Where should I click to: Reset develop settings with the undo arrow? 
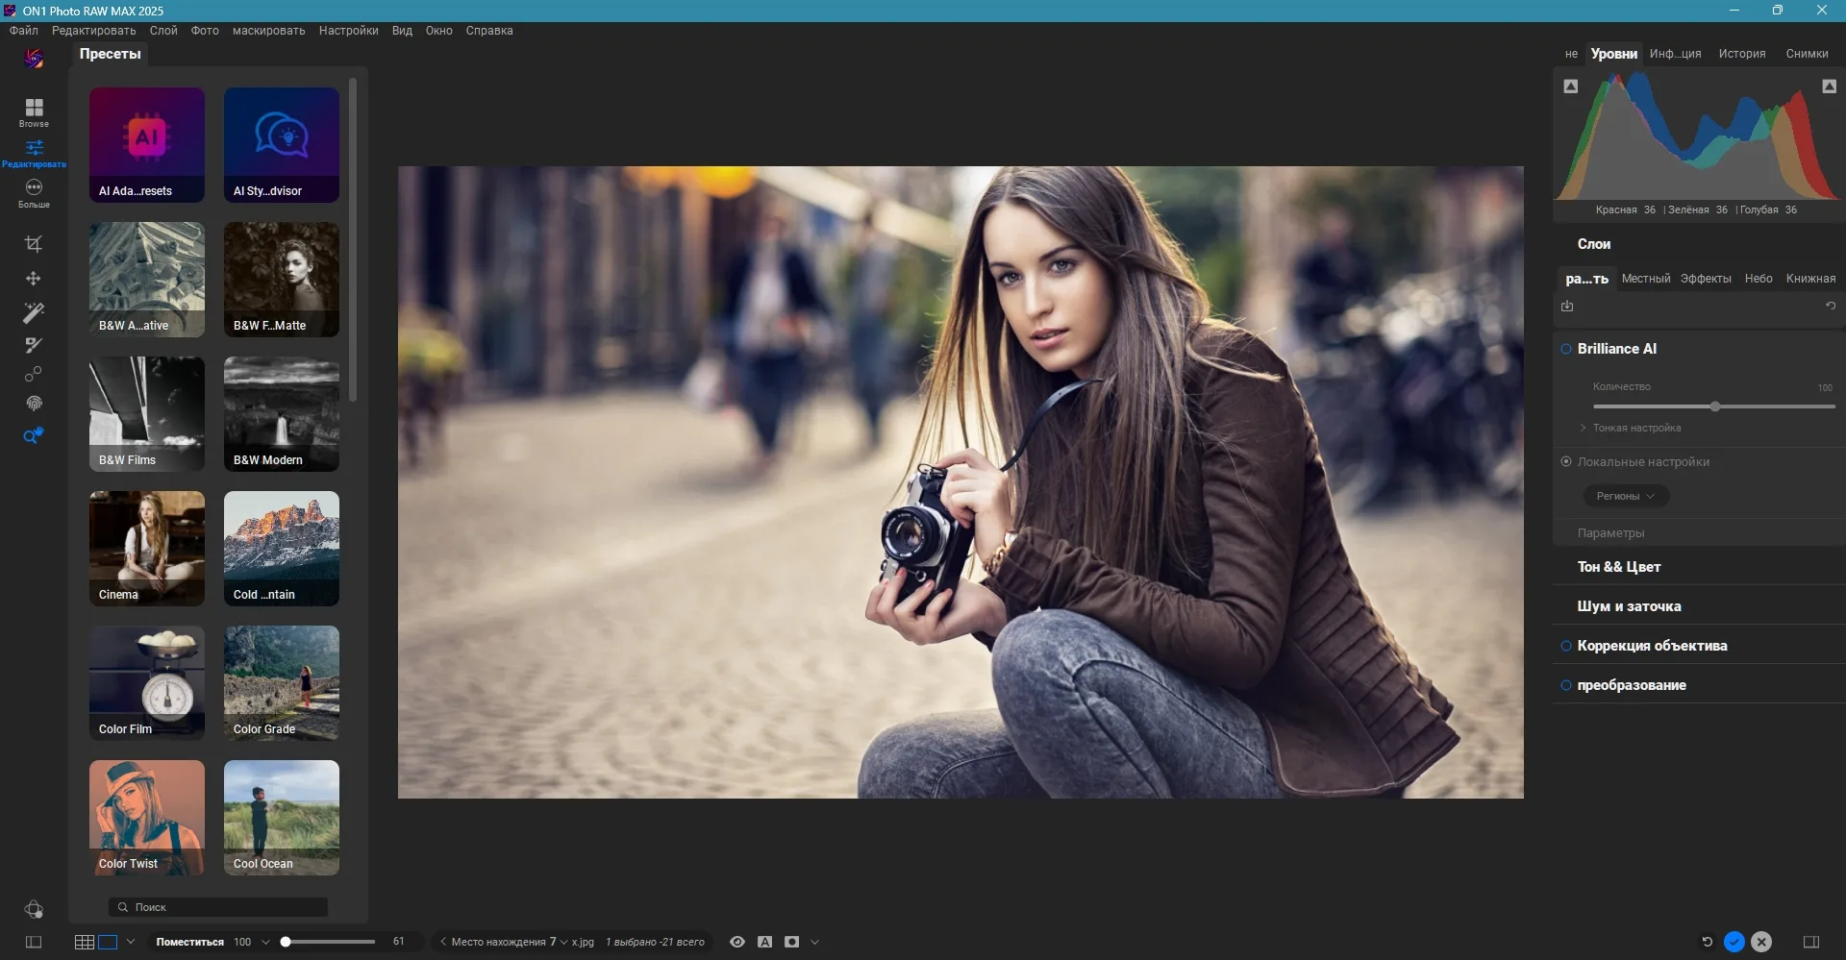(x=1831, y=306)
